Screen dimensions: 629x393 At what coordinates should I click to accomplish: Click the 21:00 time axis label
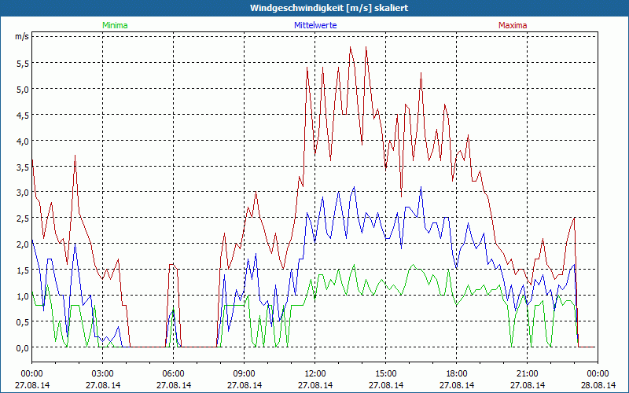click(527, 374)
